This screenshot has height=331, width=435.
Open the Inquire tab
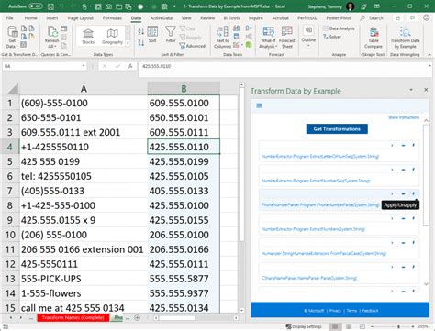[256, 18]
